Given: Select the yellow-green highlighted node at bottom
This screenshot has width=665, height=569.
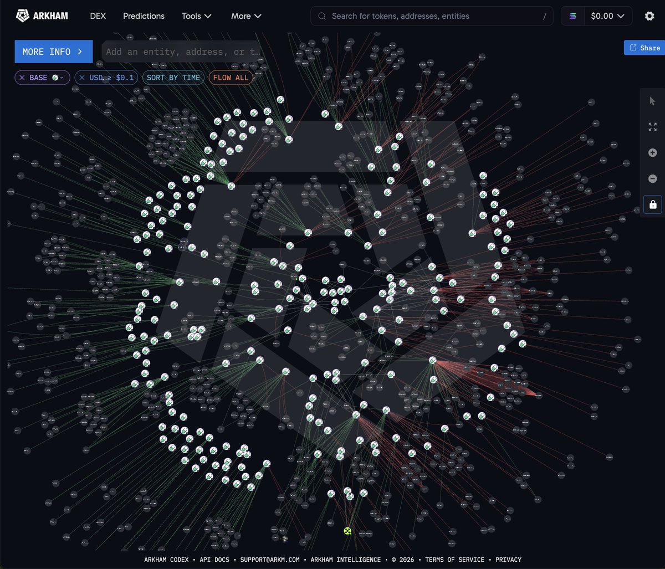Looking at the screenshot, I should 347,531.
